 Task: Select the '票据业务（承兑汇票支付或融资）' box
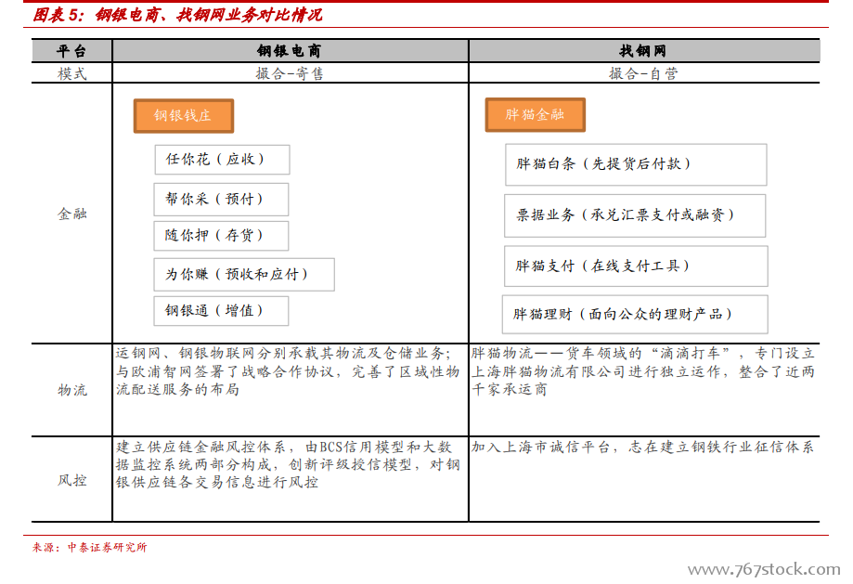coord(635,215)
